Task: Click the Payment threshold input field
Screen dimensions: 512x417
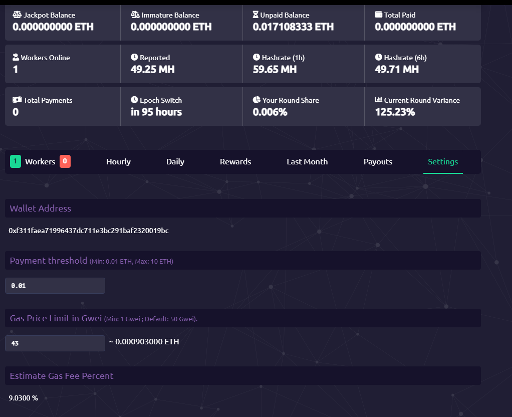Action: pos(55,286)
